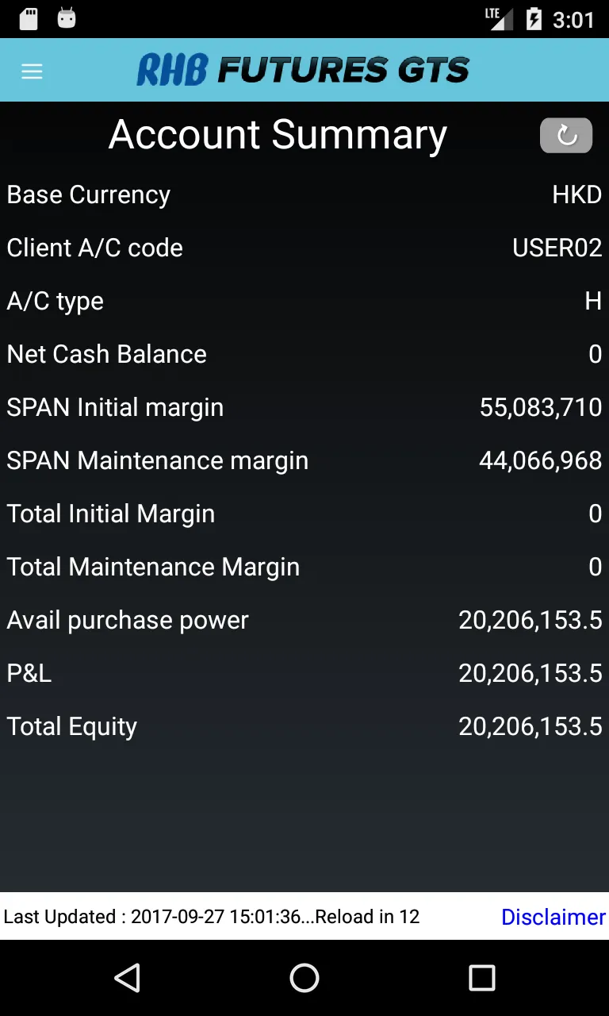Tap the battery status icon
This screenshot has height=1016, width=609.
click(x=534, y=19)
